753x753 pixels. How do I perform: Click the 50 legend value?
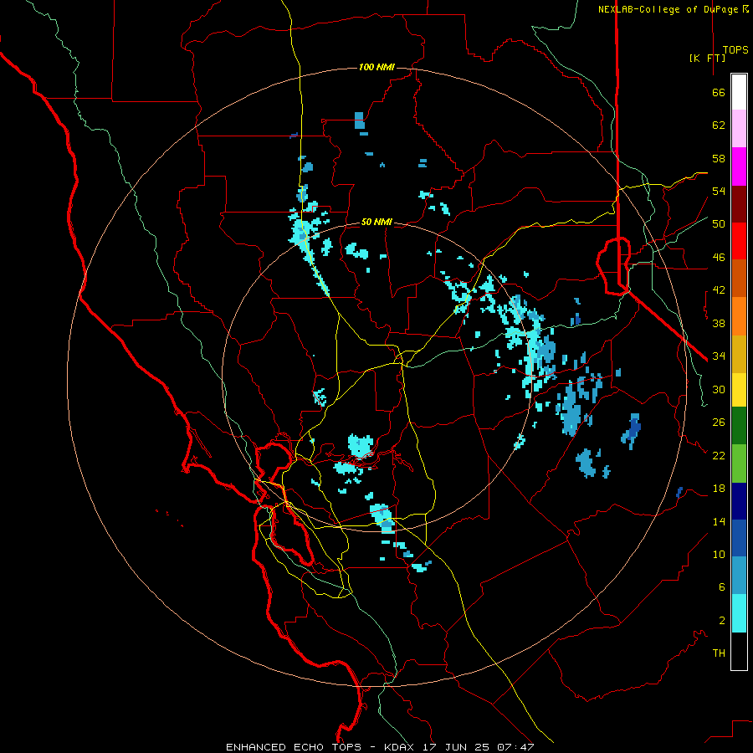click(x=719, y=224)
